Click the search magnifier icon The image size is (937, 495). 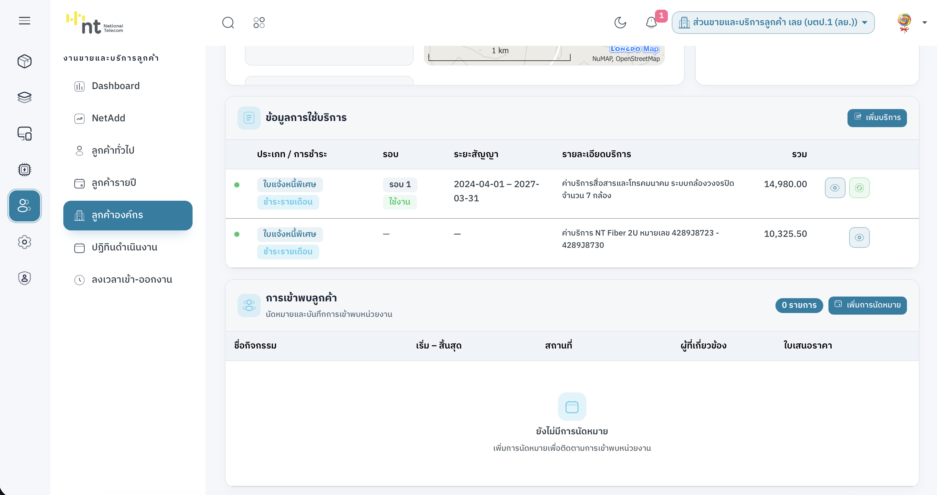pyautogui.click(x=228, y=23)
